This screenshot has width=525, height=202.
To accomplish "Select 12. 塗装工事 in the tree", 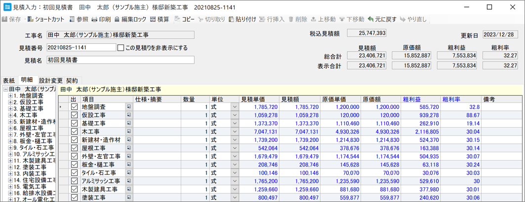I will click(30, 167).
